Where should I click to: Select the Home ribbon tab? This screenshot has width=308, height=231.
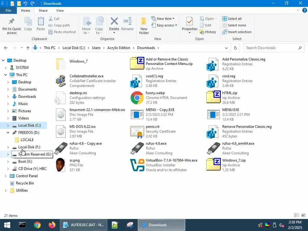(x=26, y=11)
